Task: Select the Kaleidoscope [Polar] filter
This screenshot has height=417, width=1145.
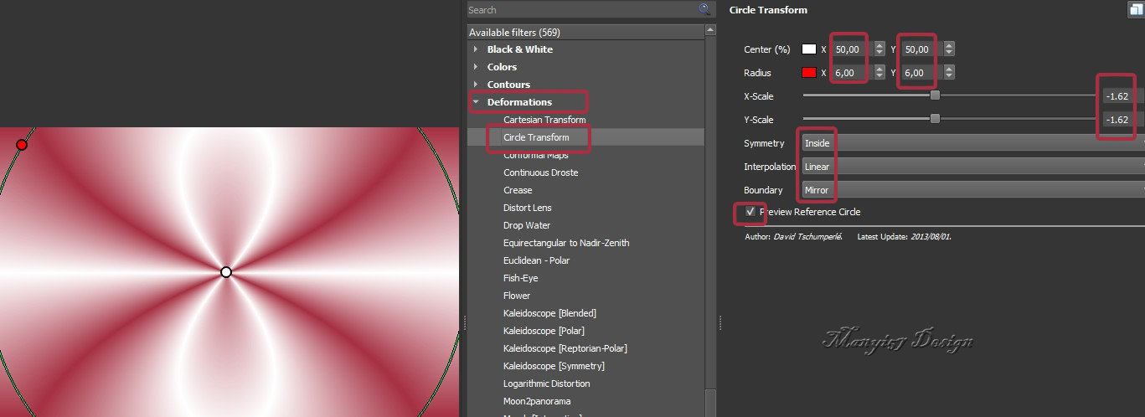Action: (x=544, y=331)
